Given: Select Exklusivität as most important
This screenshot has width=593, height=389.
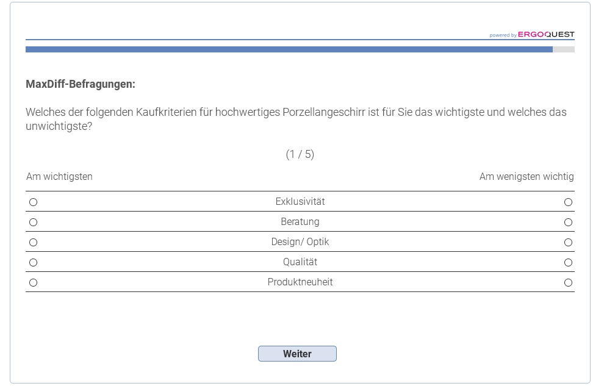Looking at the screenshot, I should point(34,202).
